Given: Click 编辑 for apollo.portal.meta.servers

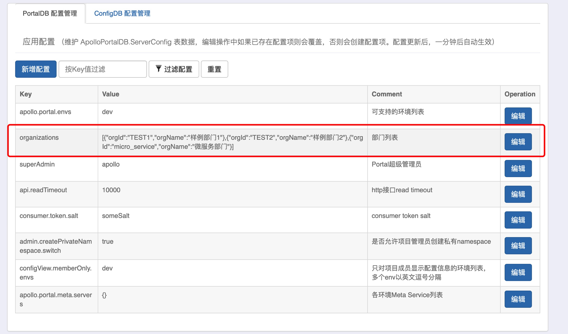Looking at the screenshot, I should (x=518, y=299).
